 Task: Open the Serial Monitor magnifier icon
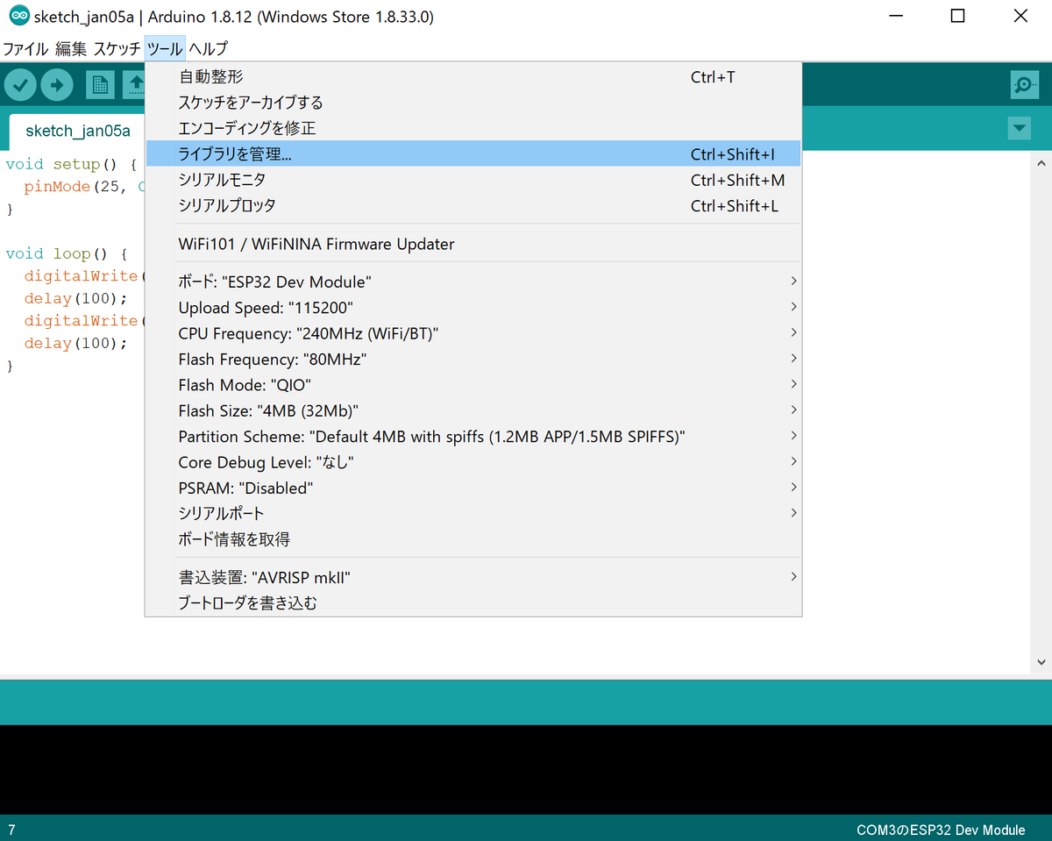[1024, 85]
